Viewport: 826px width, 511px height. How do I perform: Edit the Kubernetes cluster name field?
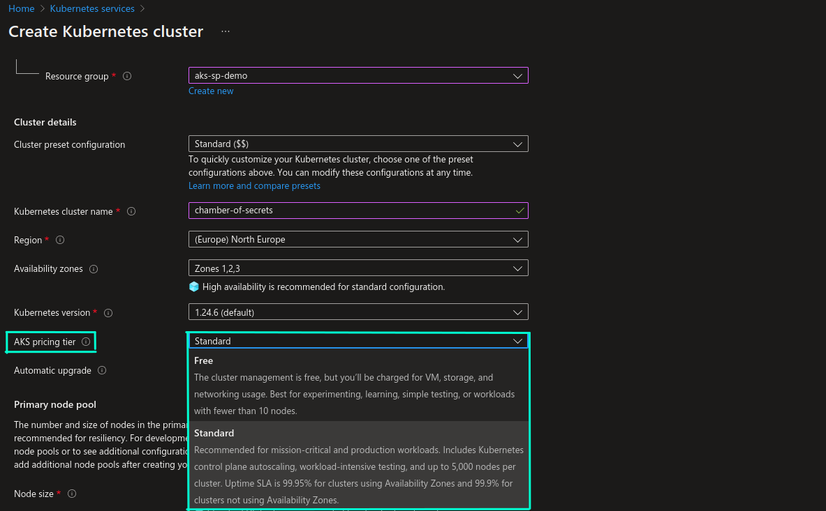[358, 211]
